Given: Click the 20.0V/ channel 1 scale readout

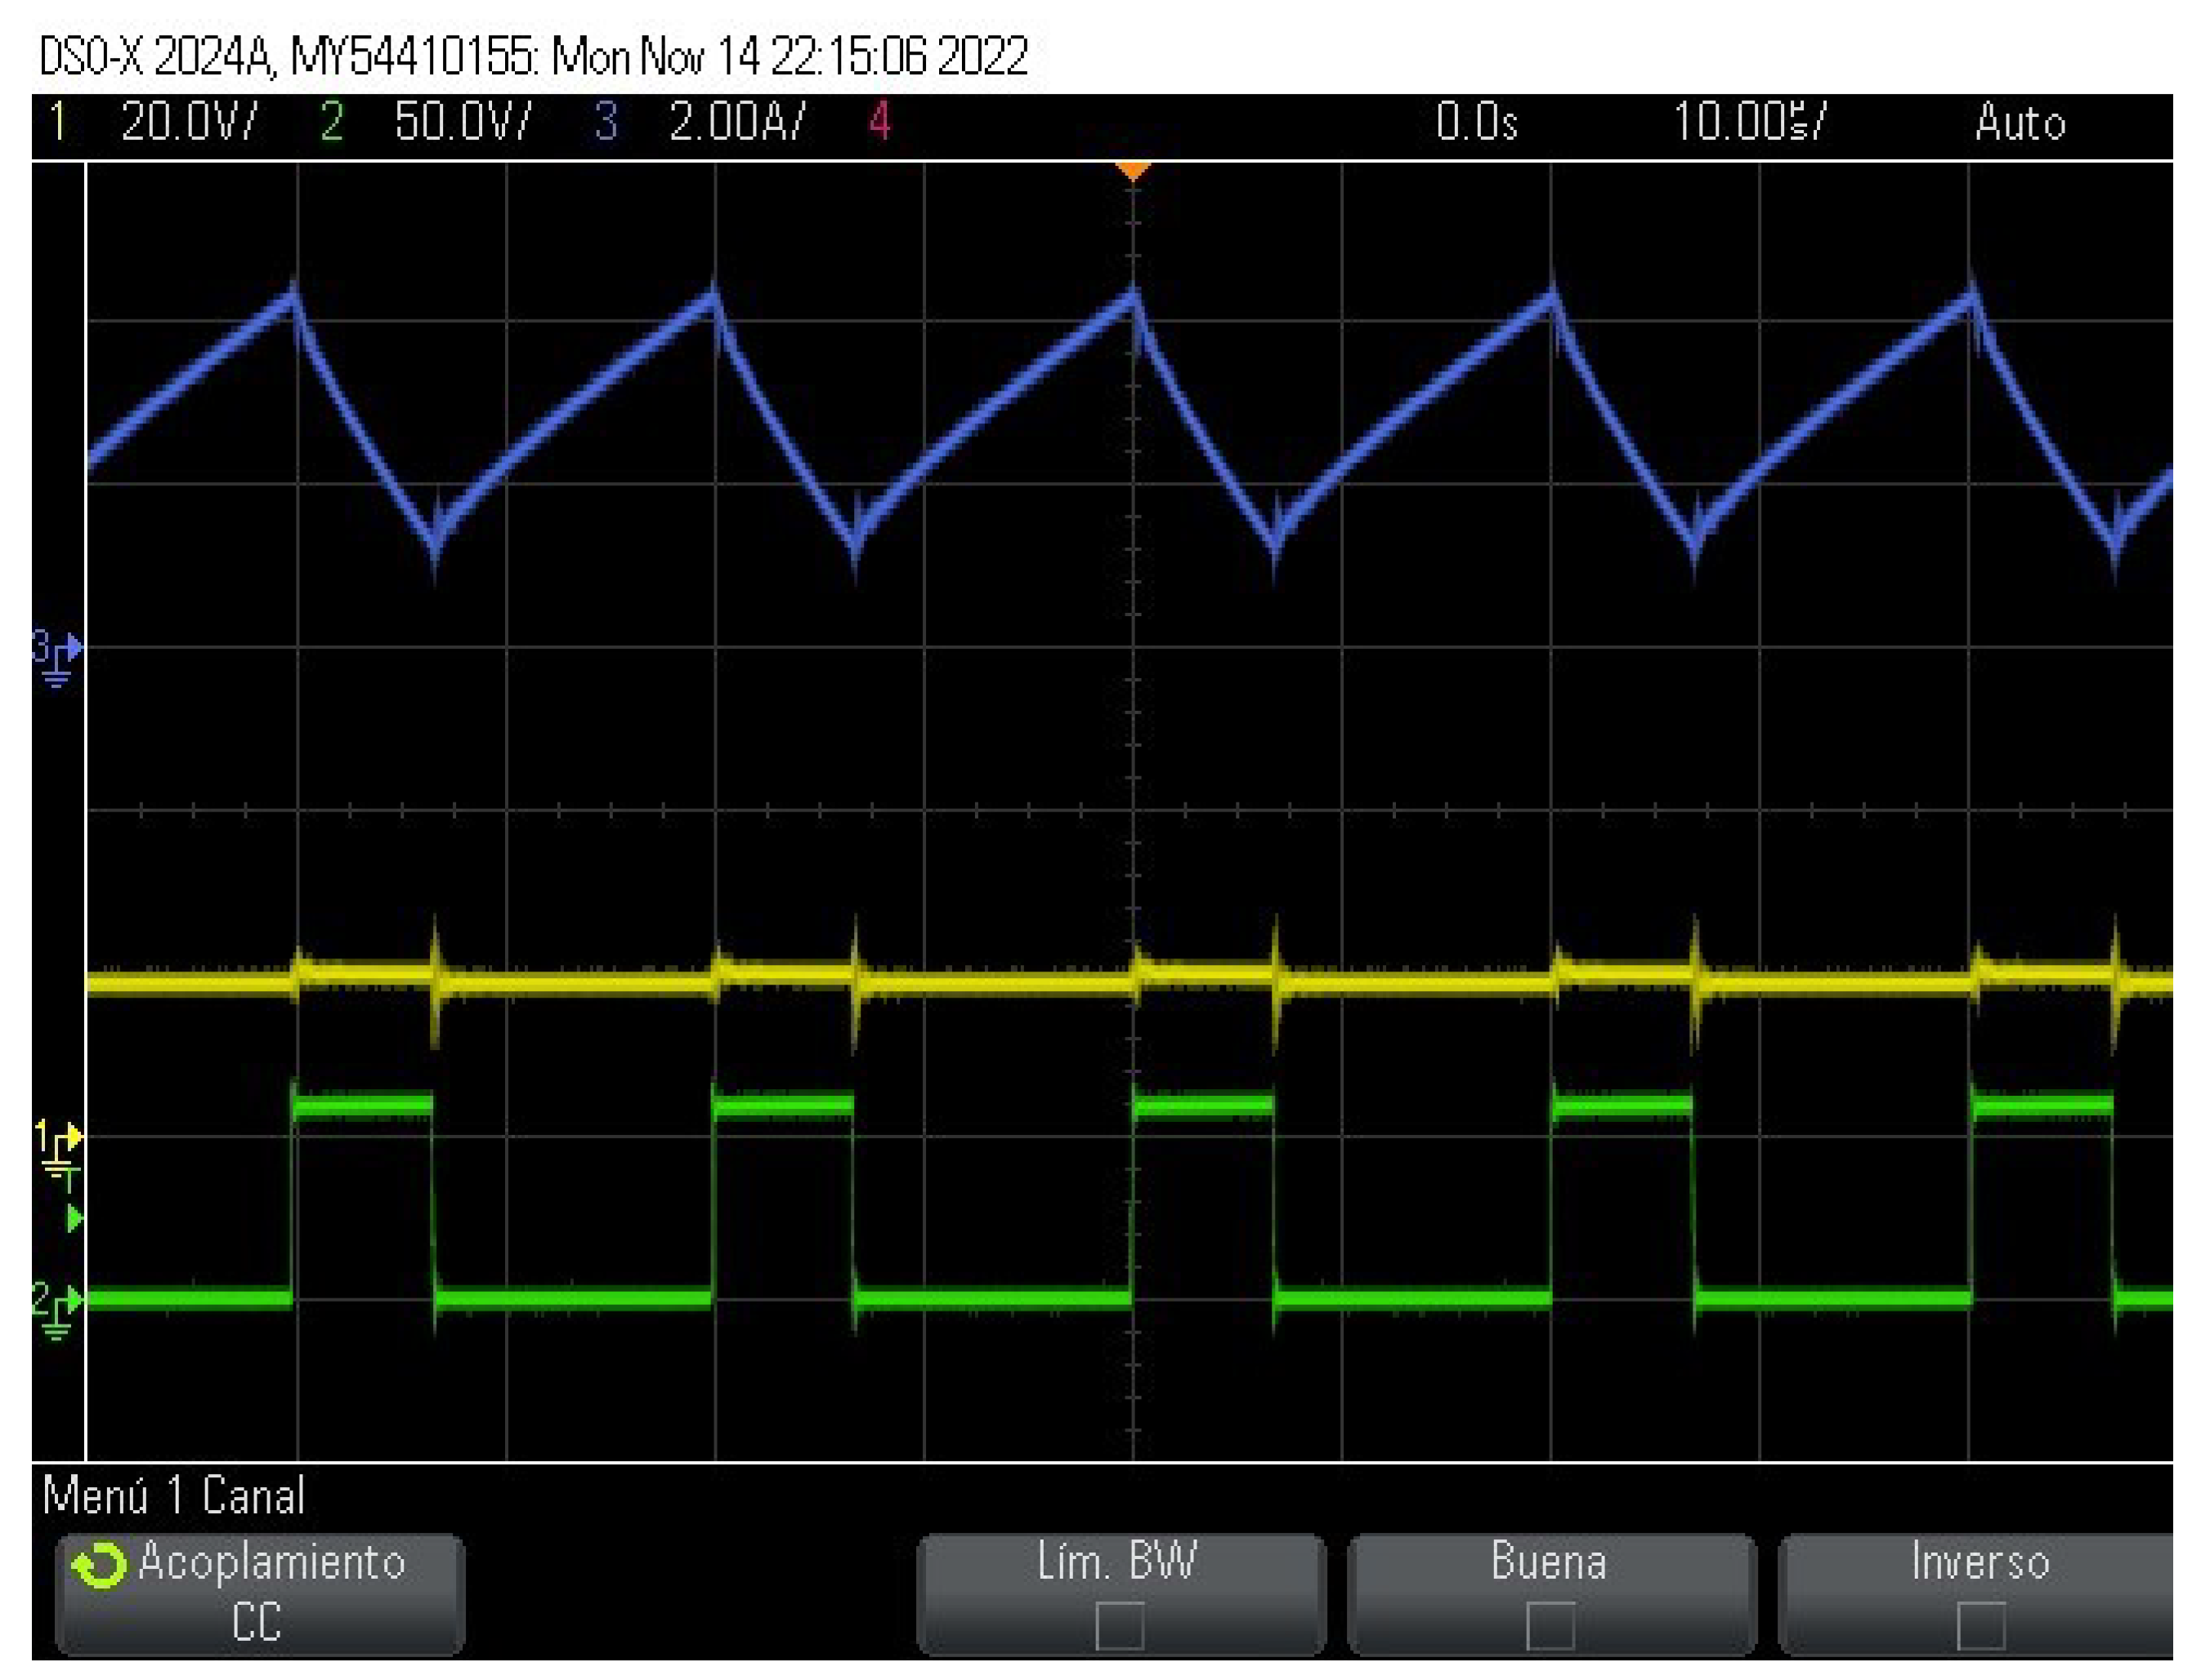Looking at the screenshot, I should (189, 122).
